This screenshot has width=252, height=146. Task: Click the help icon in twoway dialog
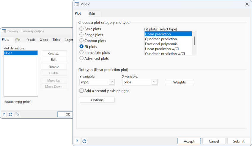point(4,114)
